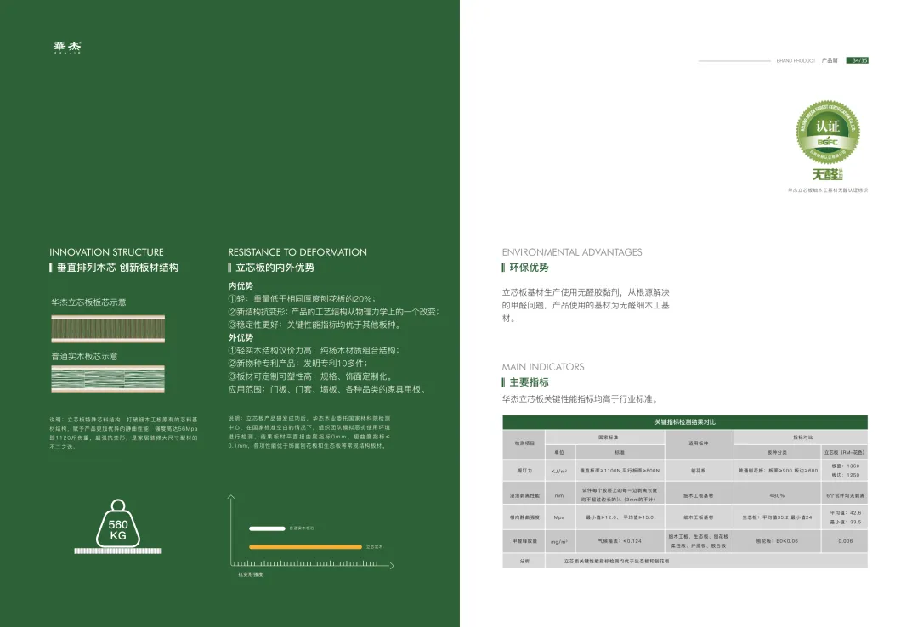Screen dimensions: 918x627
Task: Click the green BGFC certification seal
Action: tap(827, 133)
